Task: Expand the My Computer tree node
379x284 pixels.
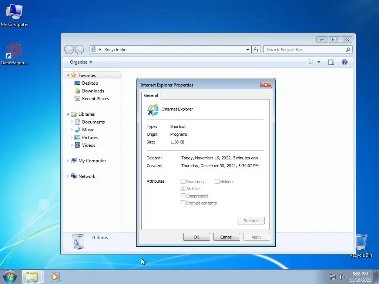Action: (x=68, y=160)
